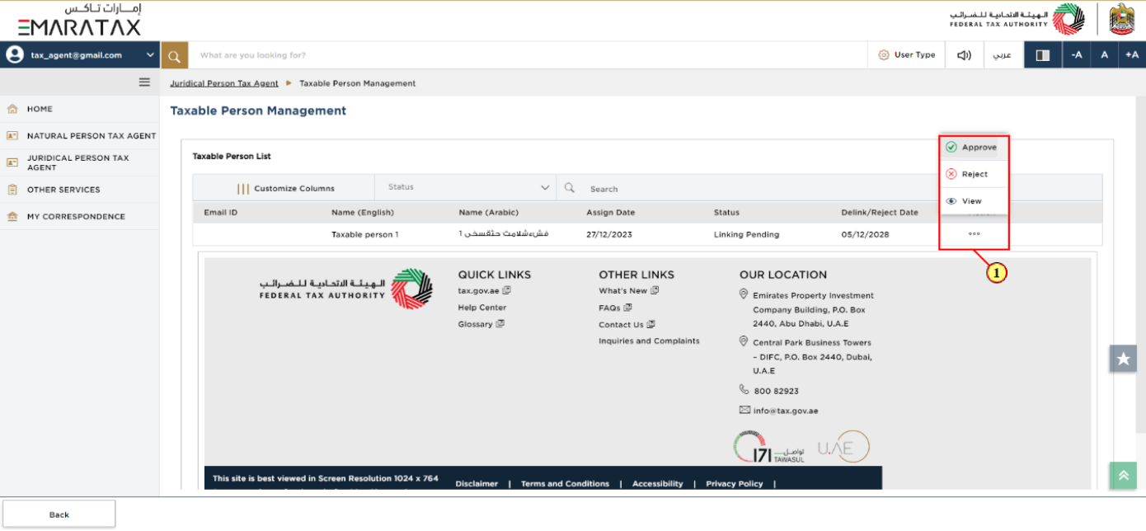Click the favorites star button

click(1123, 359)
